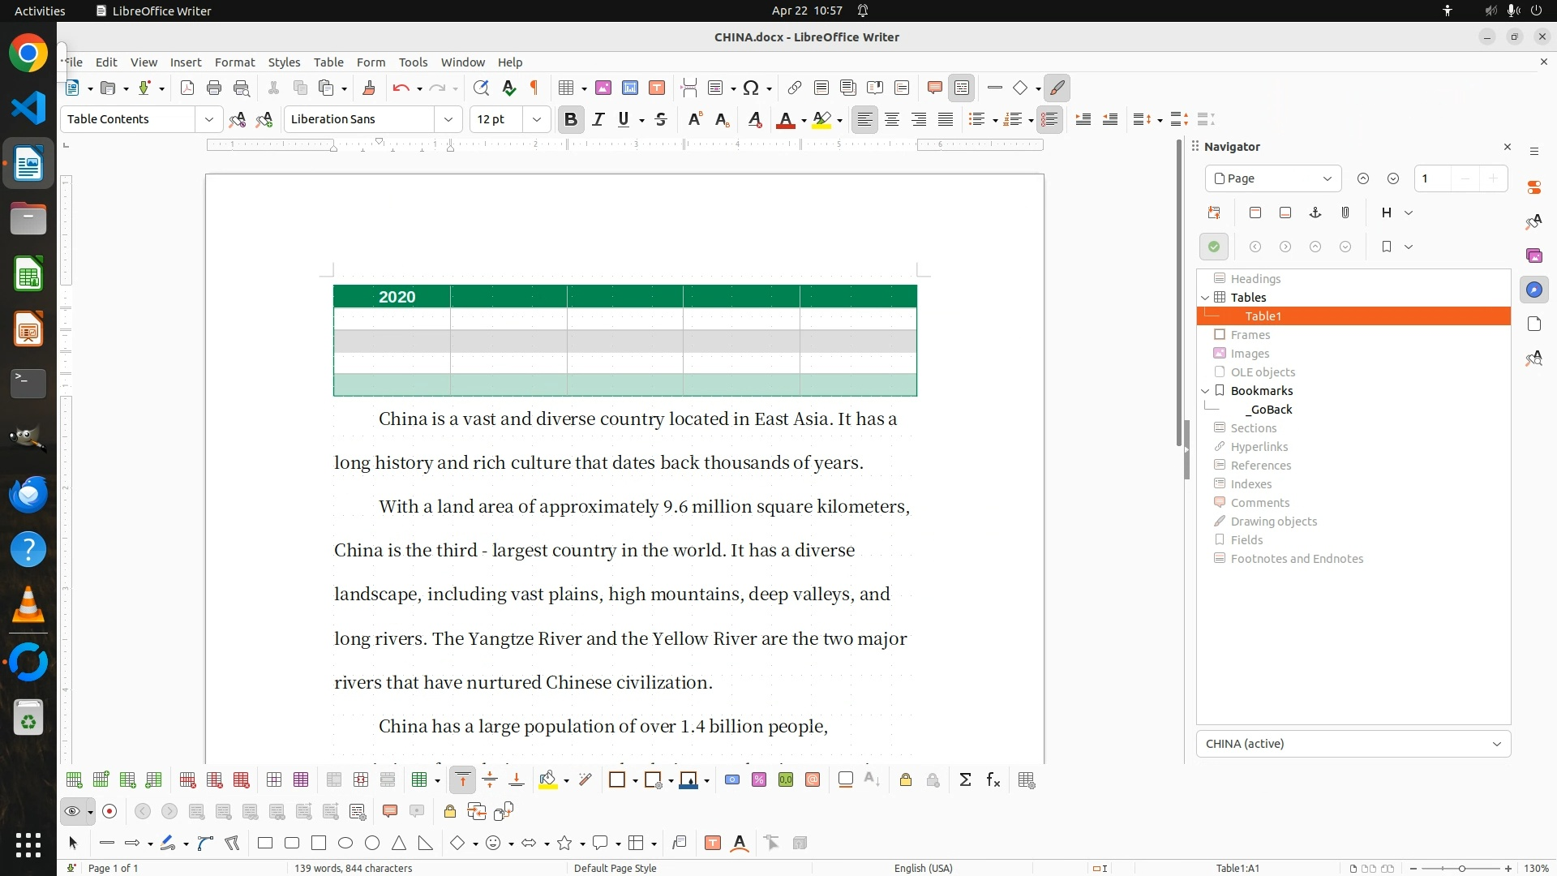Click the _GoBack bookmark entry
The image size is (1557, 876).
pyautogui.click(x=1269, y=410)
